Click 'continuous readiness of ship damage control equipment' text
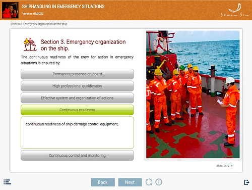 click(x=72, y=124)
